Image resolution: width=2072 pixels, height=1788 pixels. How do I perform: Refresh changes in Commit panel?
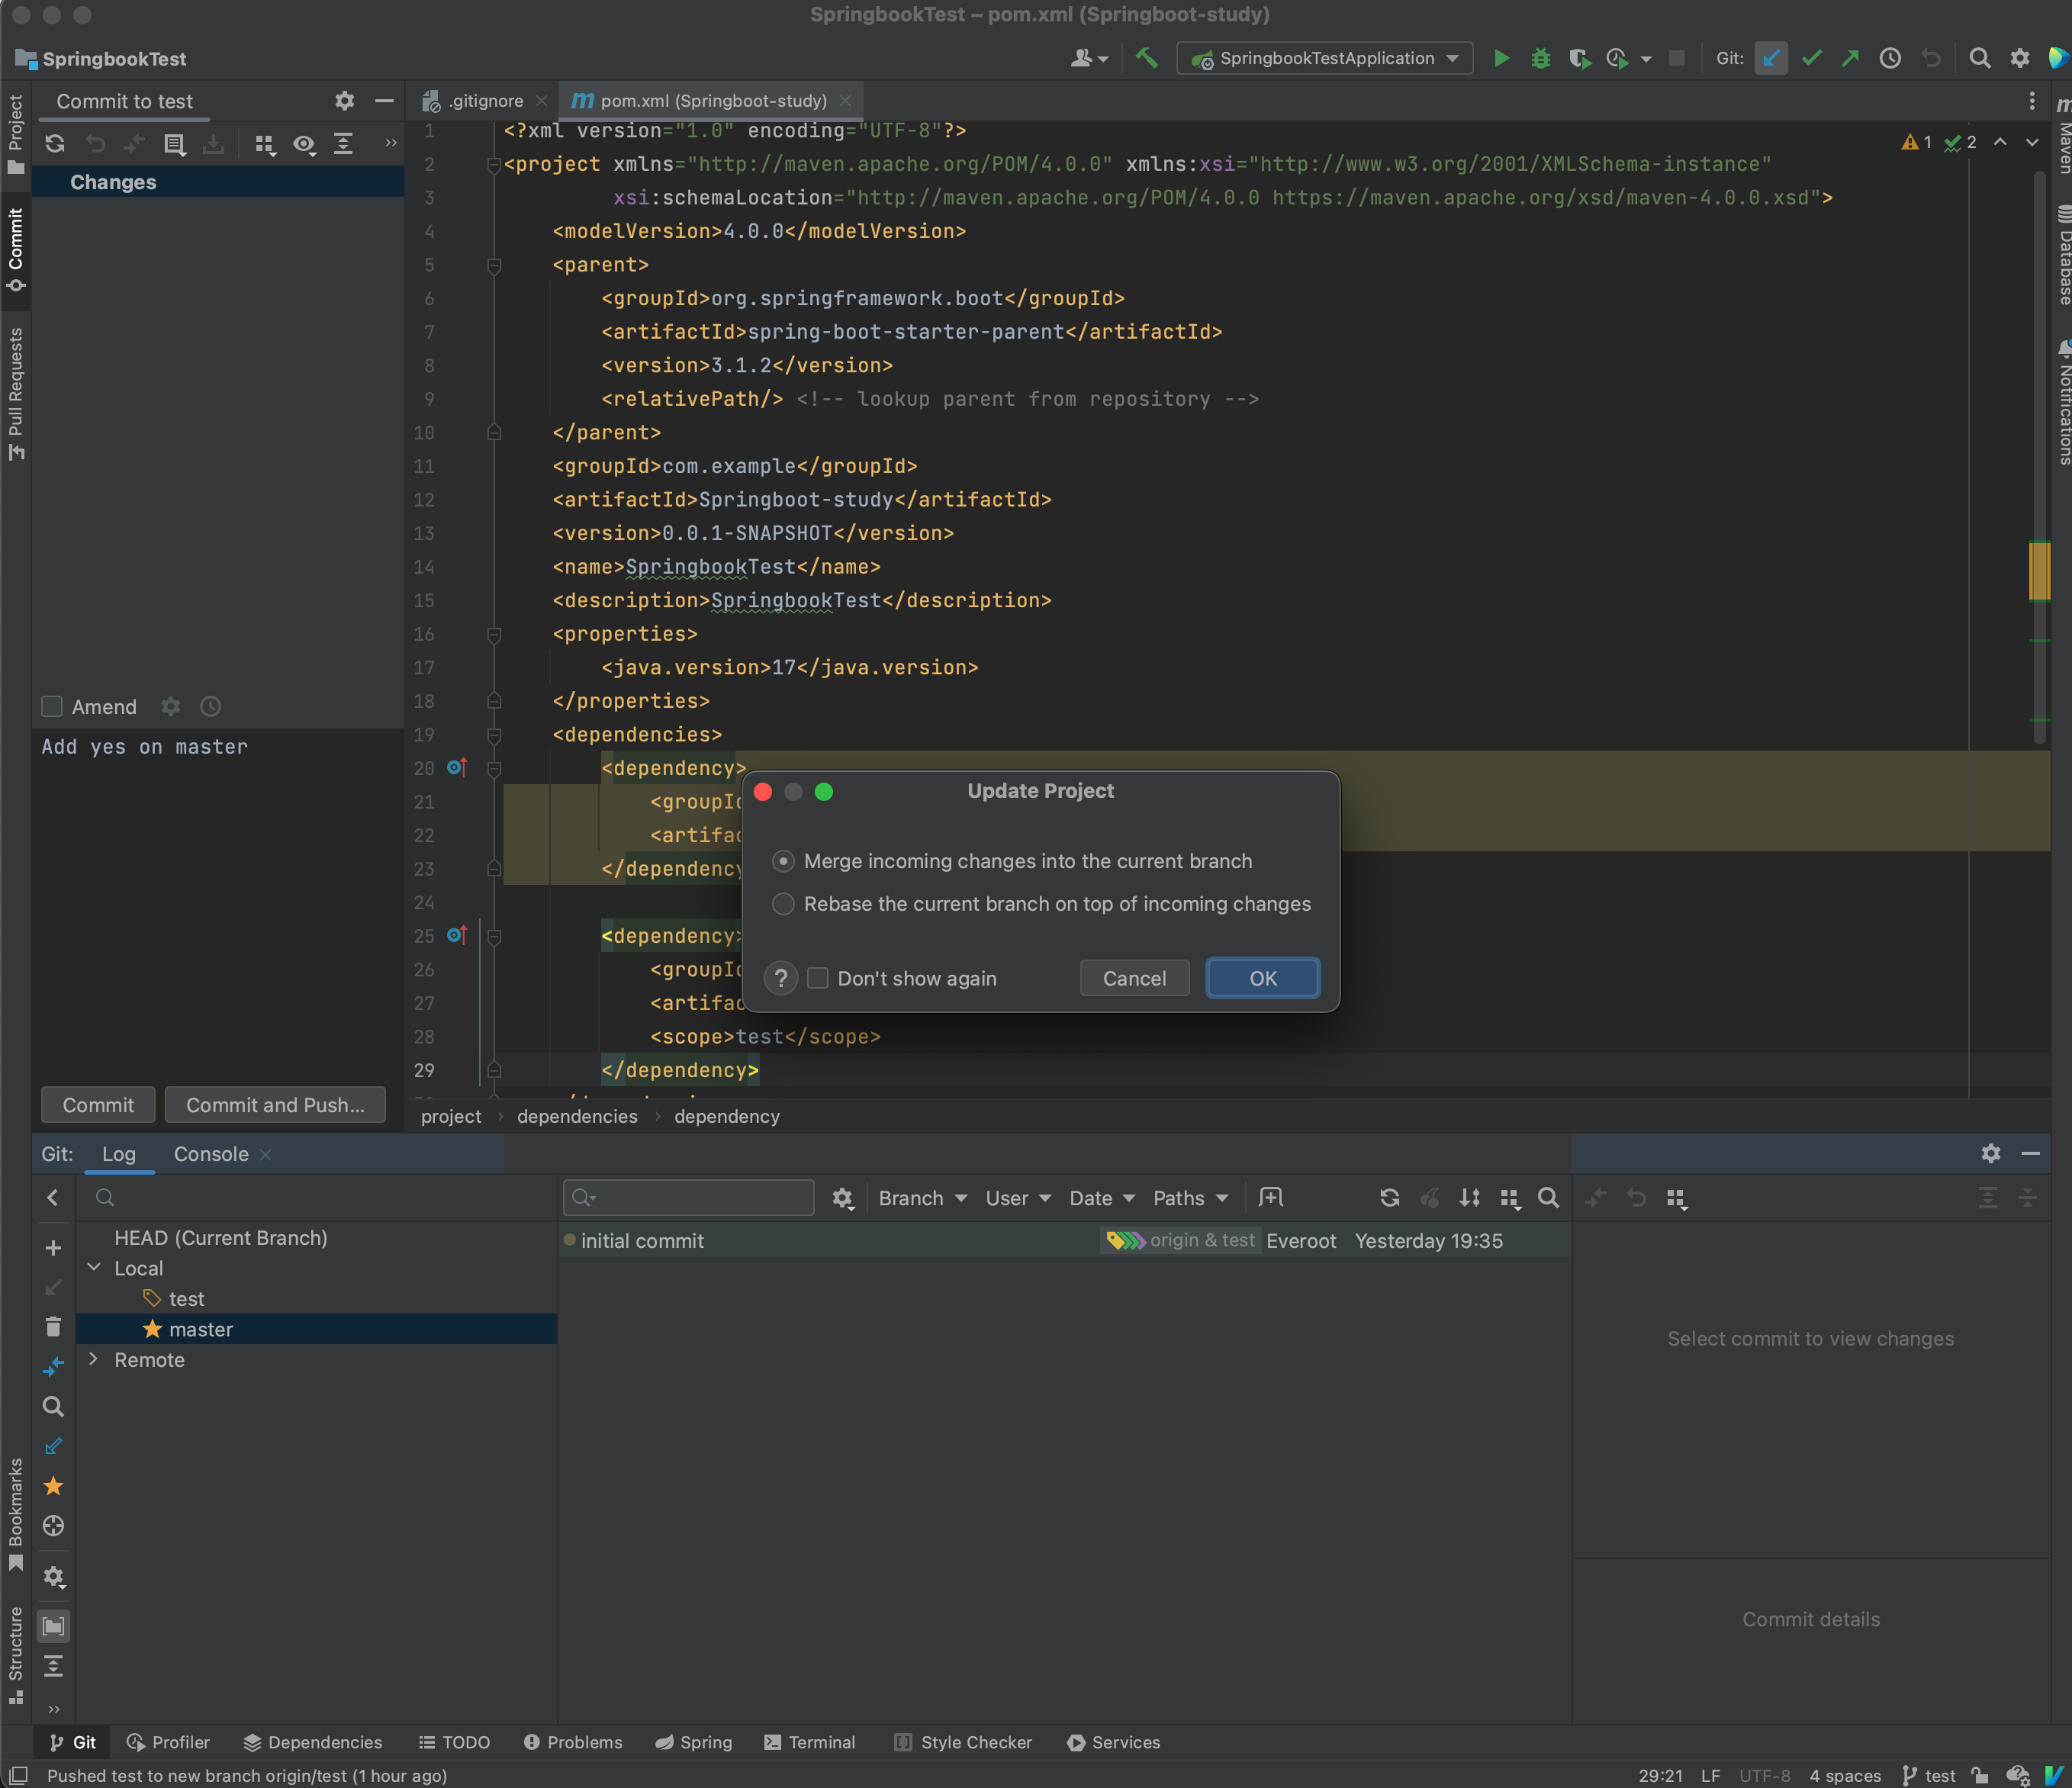click(x=55, y=144)
